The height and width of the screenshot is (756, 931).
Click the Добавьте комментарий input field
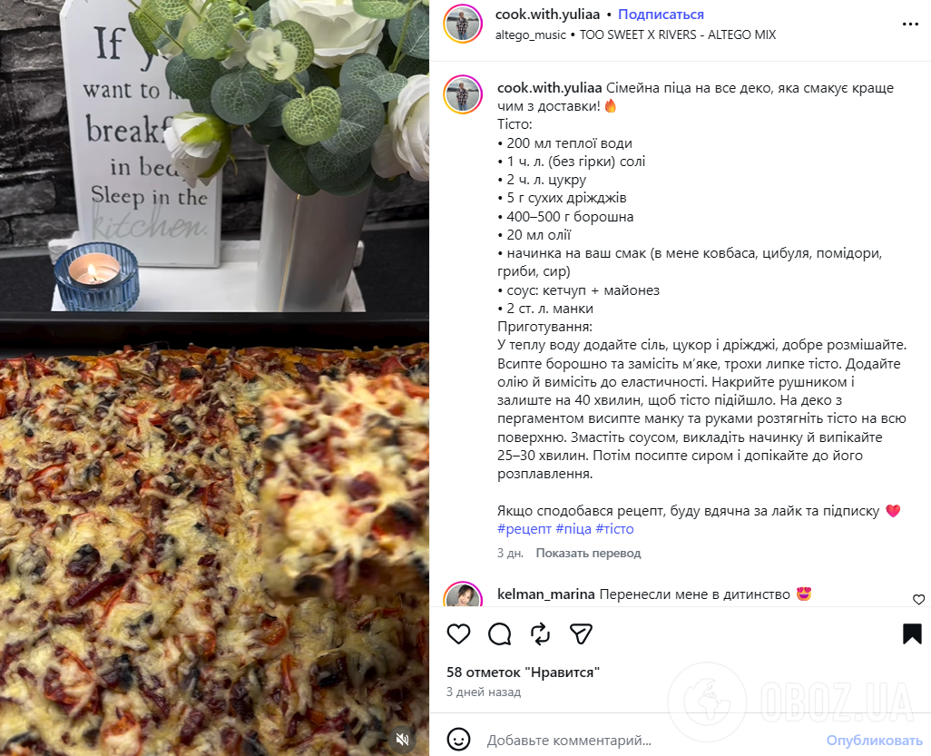coord(650,741)
